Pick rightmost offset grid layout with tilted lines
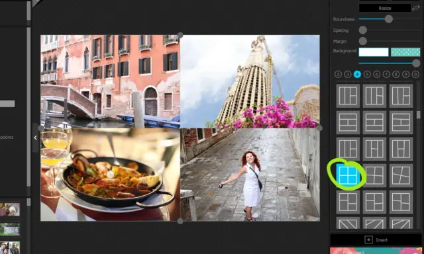The image size is (424, 254). pyautogui.click(x=401, y=202)
